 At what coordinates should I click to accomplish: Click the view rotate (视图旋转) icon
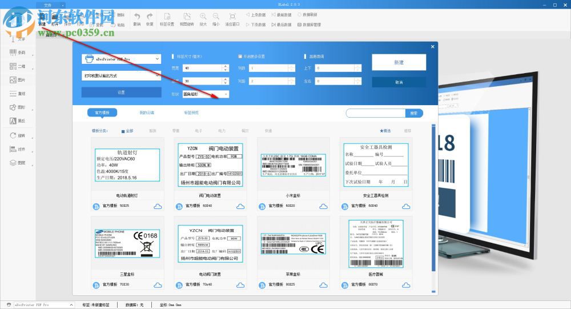tap(187, 19)
